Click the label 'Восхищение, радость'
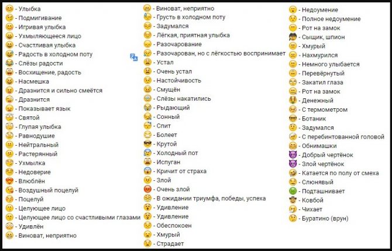This screenshot has width=392, height=251. click(x=50, y=72)
